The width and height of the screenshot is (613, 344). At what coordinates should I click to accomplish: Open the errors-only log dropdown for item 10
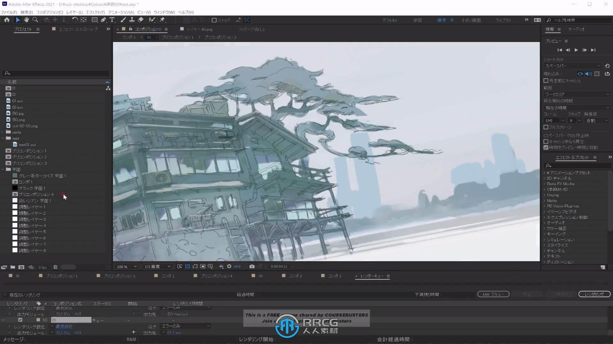click(185, 326)
